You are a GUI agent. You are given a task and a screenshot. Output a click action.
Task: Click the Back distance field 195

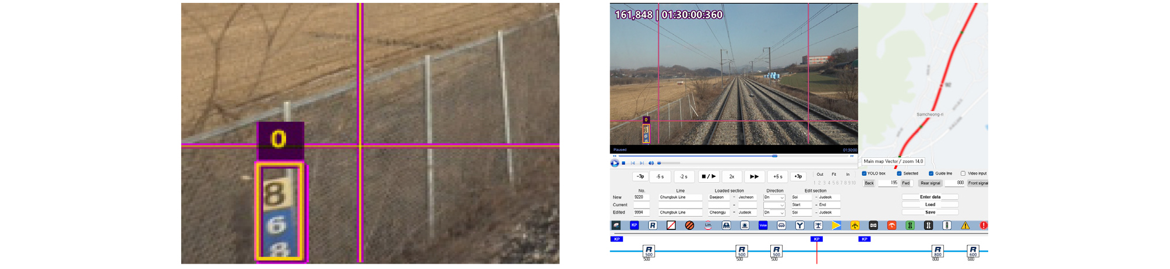pyautogui.click(x=888, y=183)
